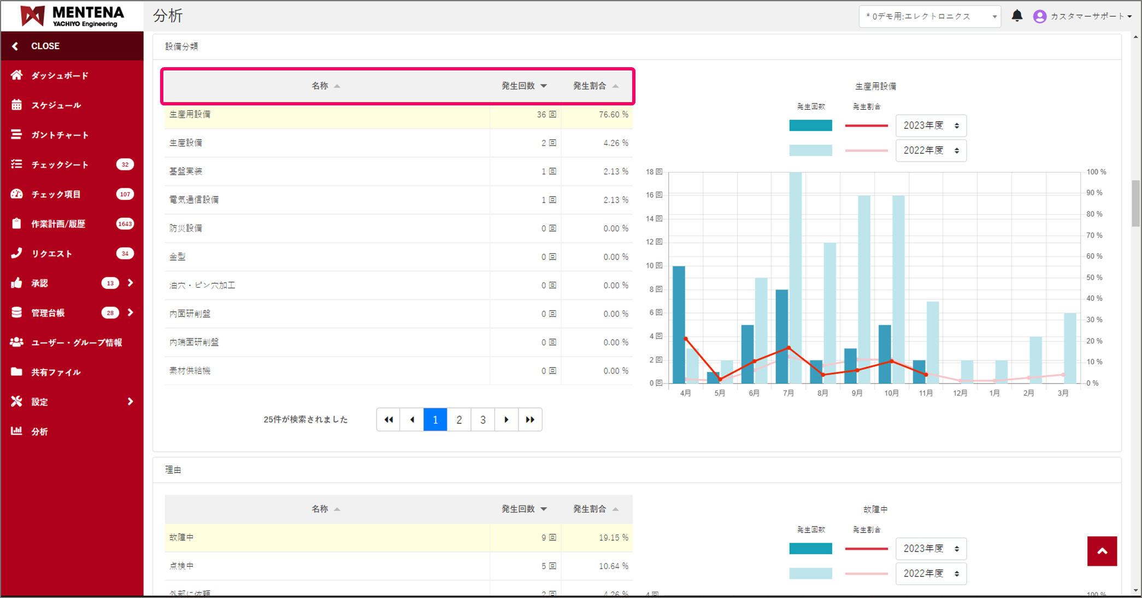Click the リクエスト phone icon
Viewport: 1142px width, 598px height.
pos(17,253)
